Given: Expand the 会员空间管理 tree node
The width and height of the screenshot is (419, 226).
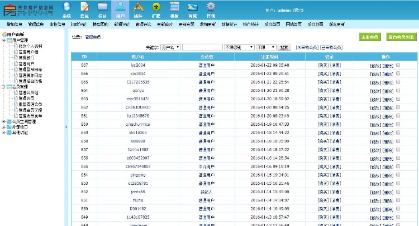Looking at the screenshot, I should coord(3,121).
